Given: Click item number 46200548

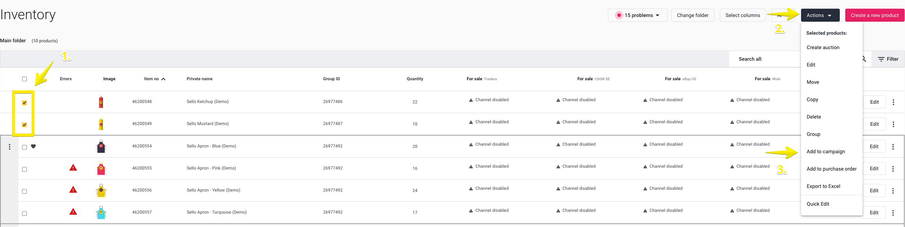Looking at the screenshot, I should point(142,102).
